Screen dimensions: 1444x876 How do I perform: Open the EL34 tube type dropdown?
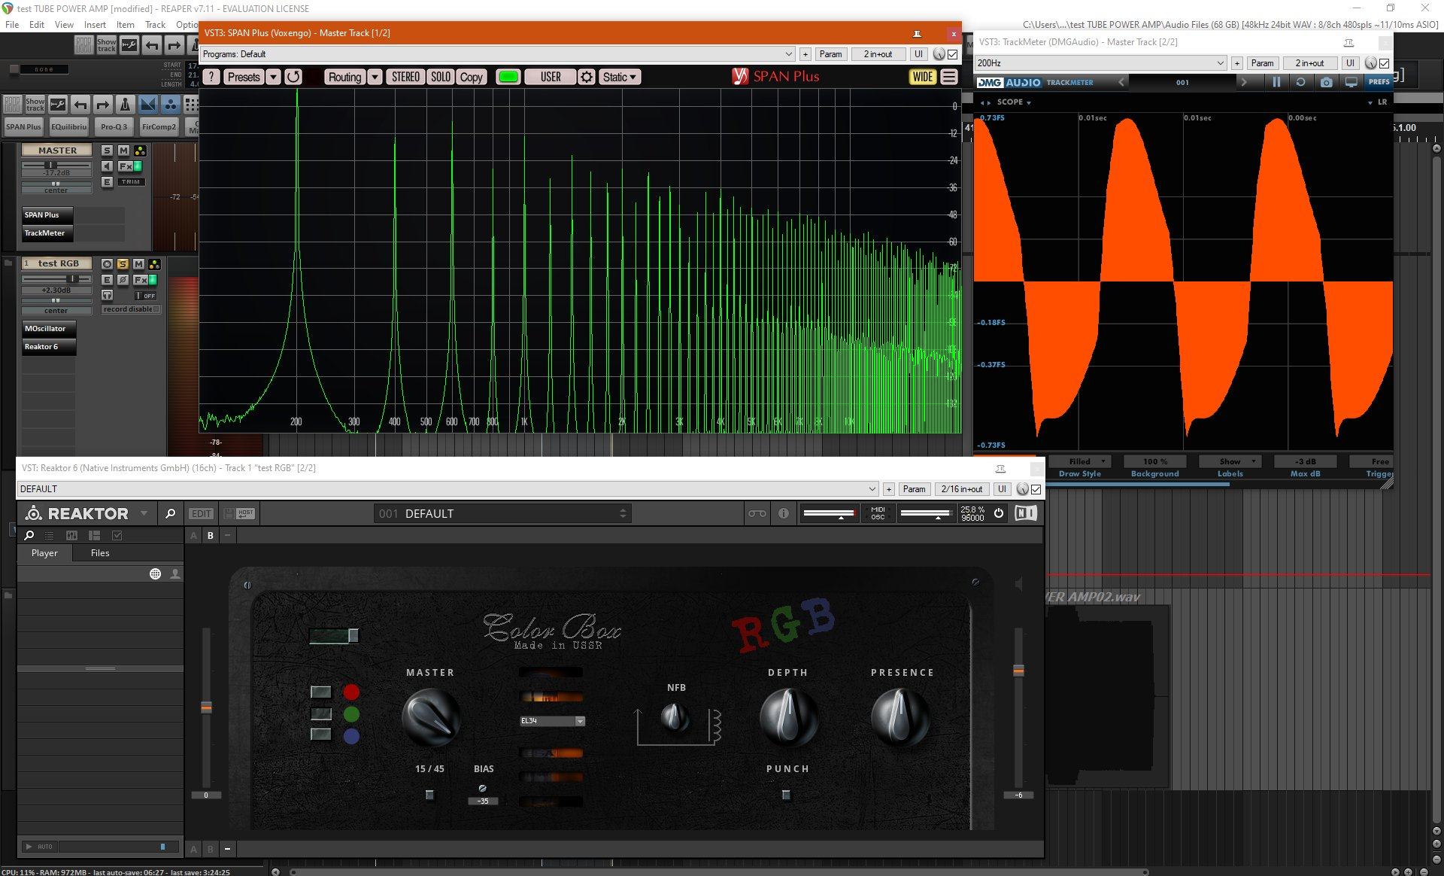580,721
